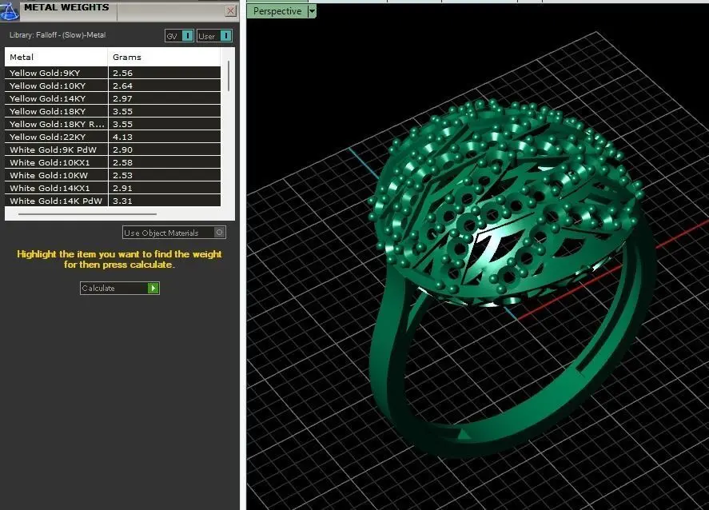Click the Metal column header

[x=56, y=57]
